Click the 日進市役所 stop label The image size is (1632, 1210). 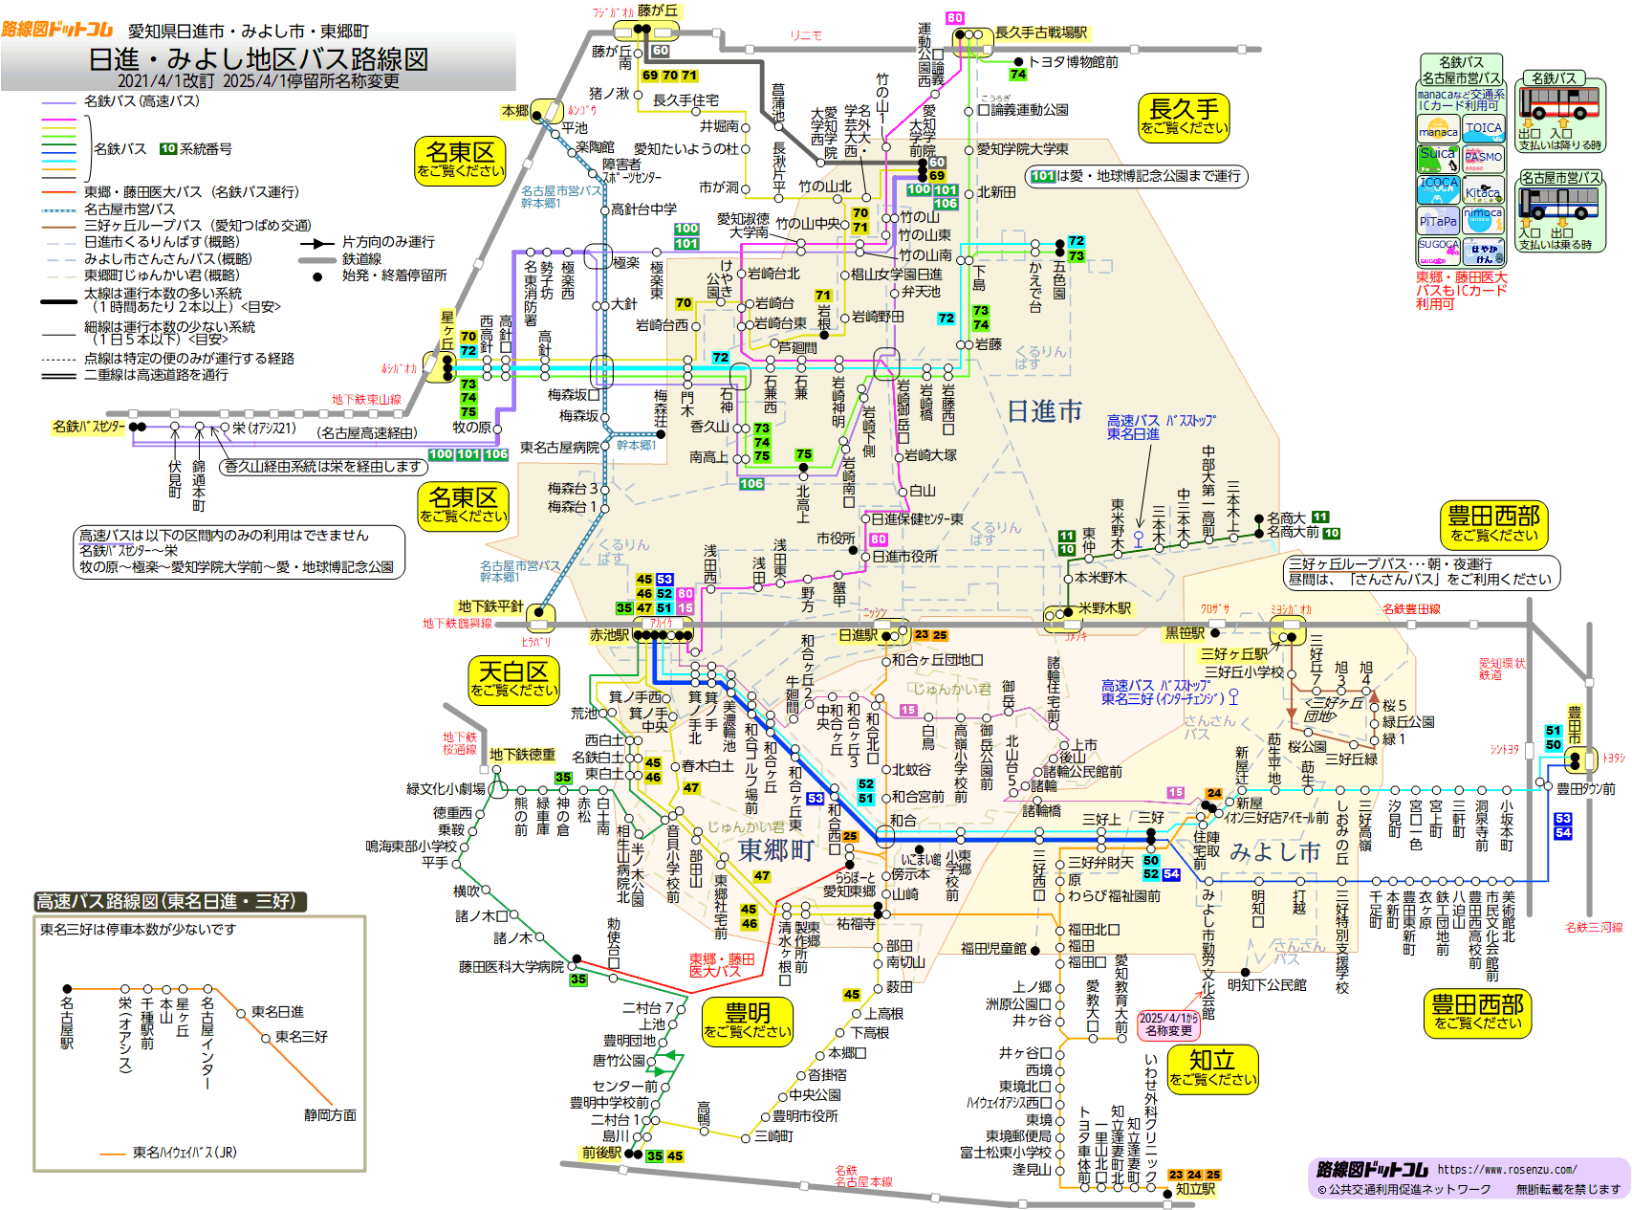[x=904, y=557]
